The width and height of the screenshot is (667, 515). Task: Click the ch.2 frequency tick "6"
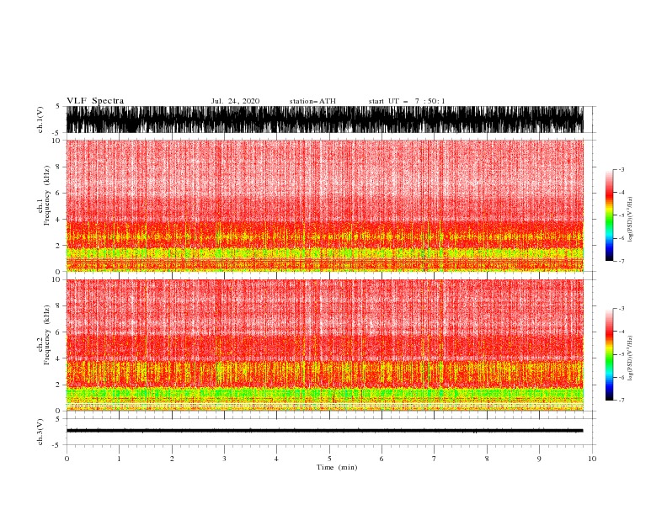click(58, 332)
